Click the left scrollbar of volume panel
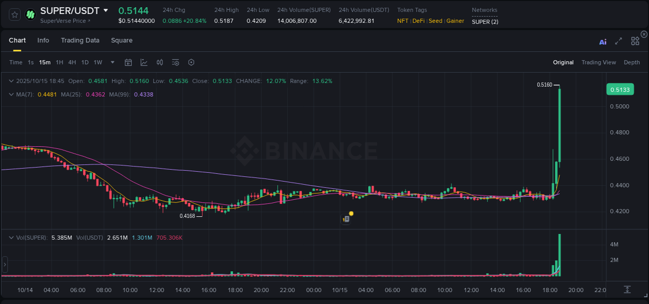Image resolution: width=649 pixels, height=304 pixels. pyautogui.click(x=5, y=265)
